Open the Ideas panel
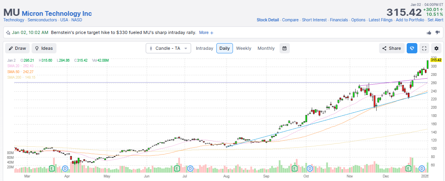Image resolution: width=445 pixels, height=181 pixels. click(44, 48)
